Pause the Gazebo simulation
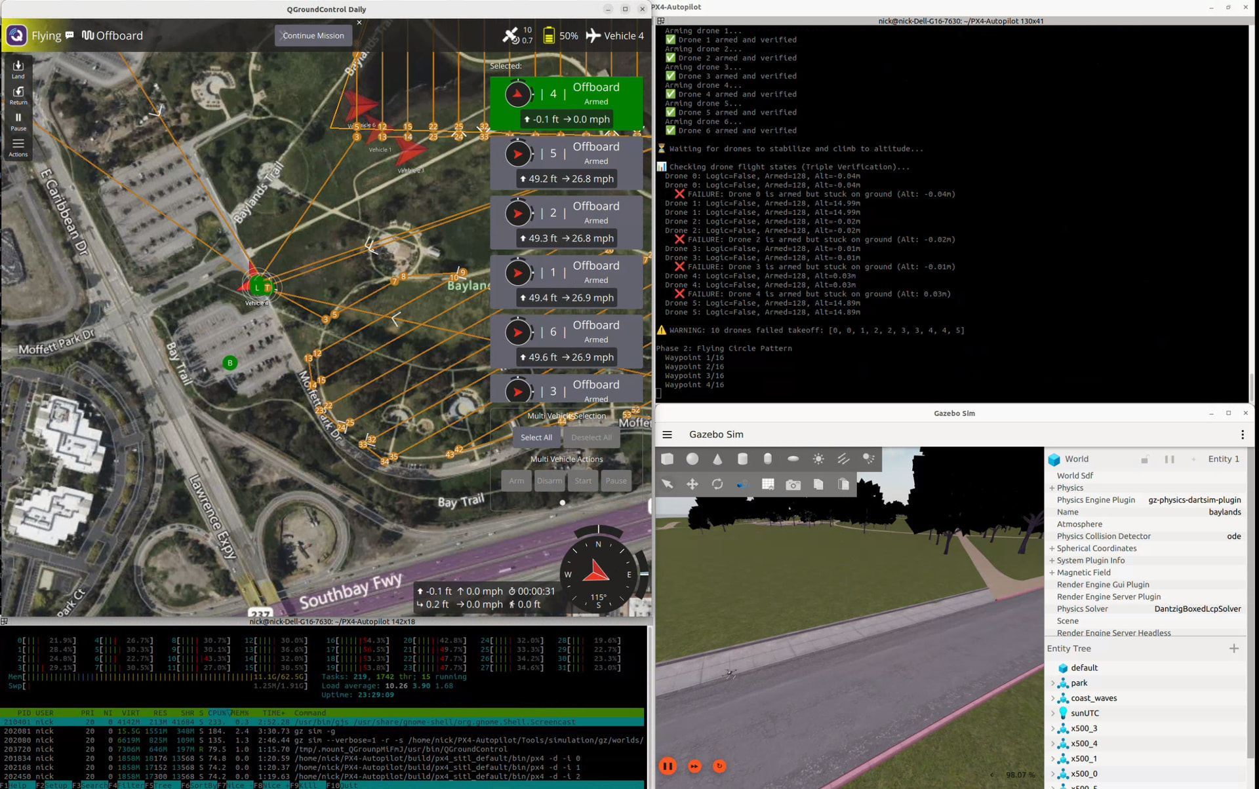1259x789 pixels. tap(668, 765)
